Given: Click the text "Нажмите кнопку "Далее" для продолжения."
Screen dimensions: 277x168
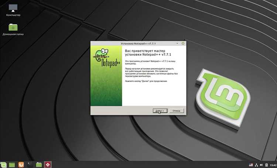Looking at the screenshot, I should coord(146,81).
